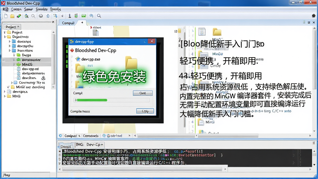The image size is (318, 179).
Task: Click the blue arrow-with-lines toolbar icon
Action: coord(55,16)
